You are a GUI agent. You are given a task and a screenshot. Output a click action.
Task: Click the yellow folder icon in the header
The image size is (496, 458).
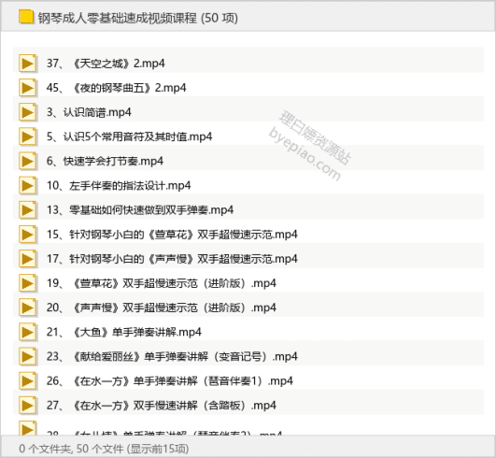click(26, 17)
